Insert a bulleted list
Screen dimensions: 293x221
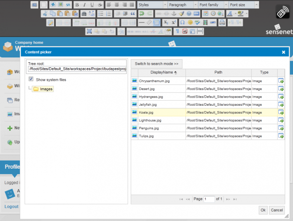[101, 14]
